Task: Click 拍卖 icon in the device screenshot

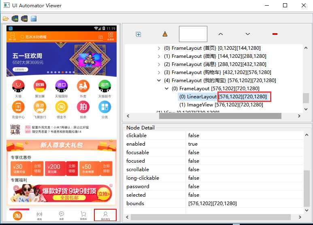Action: tap(83, 107)
